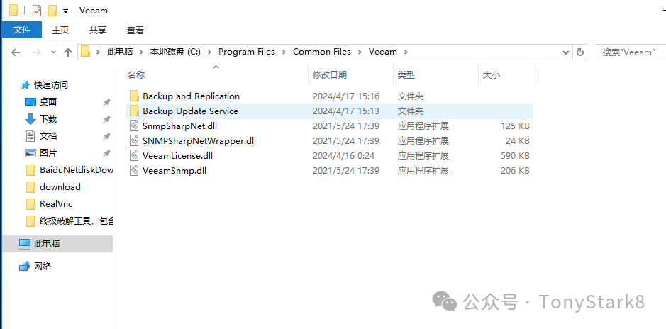Open the quick access toolbar customize dropdown
Image resolution: width=666 pixels, height=329 pixels.
65,11
